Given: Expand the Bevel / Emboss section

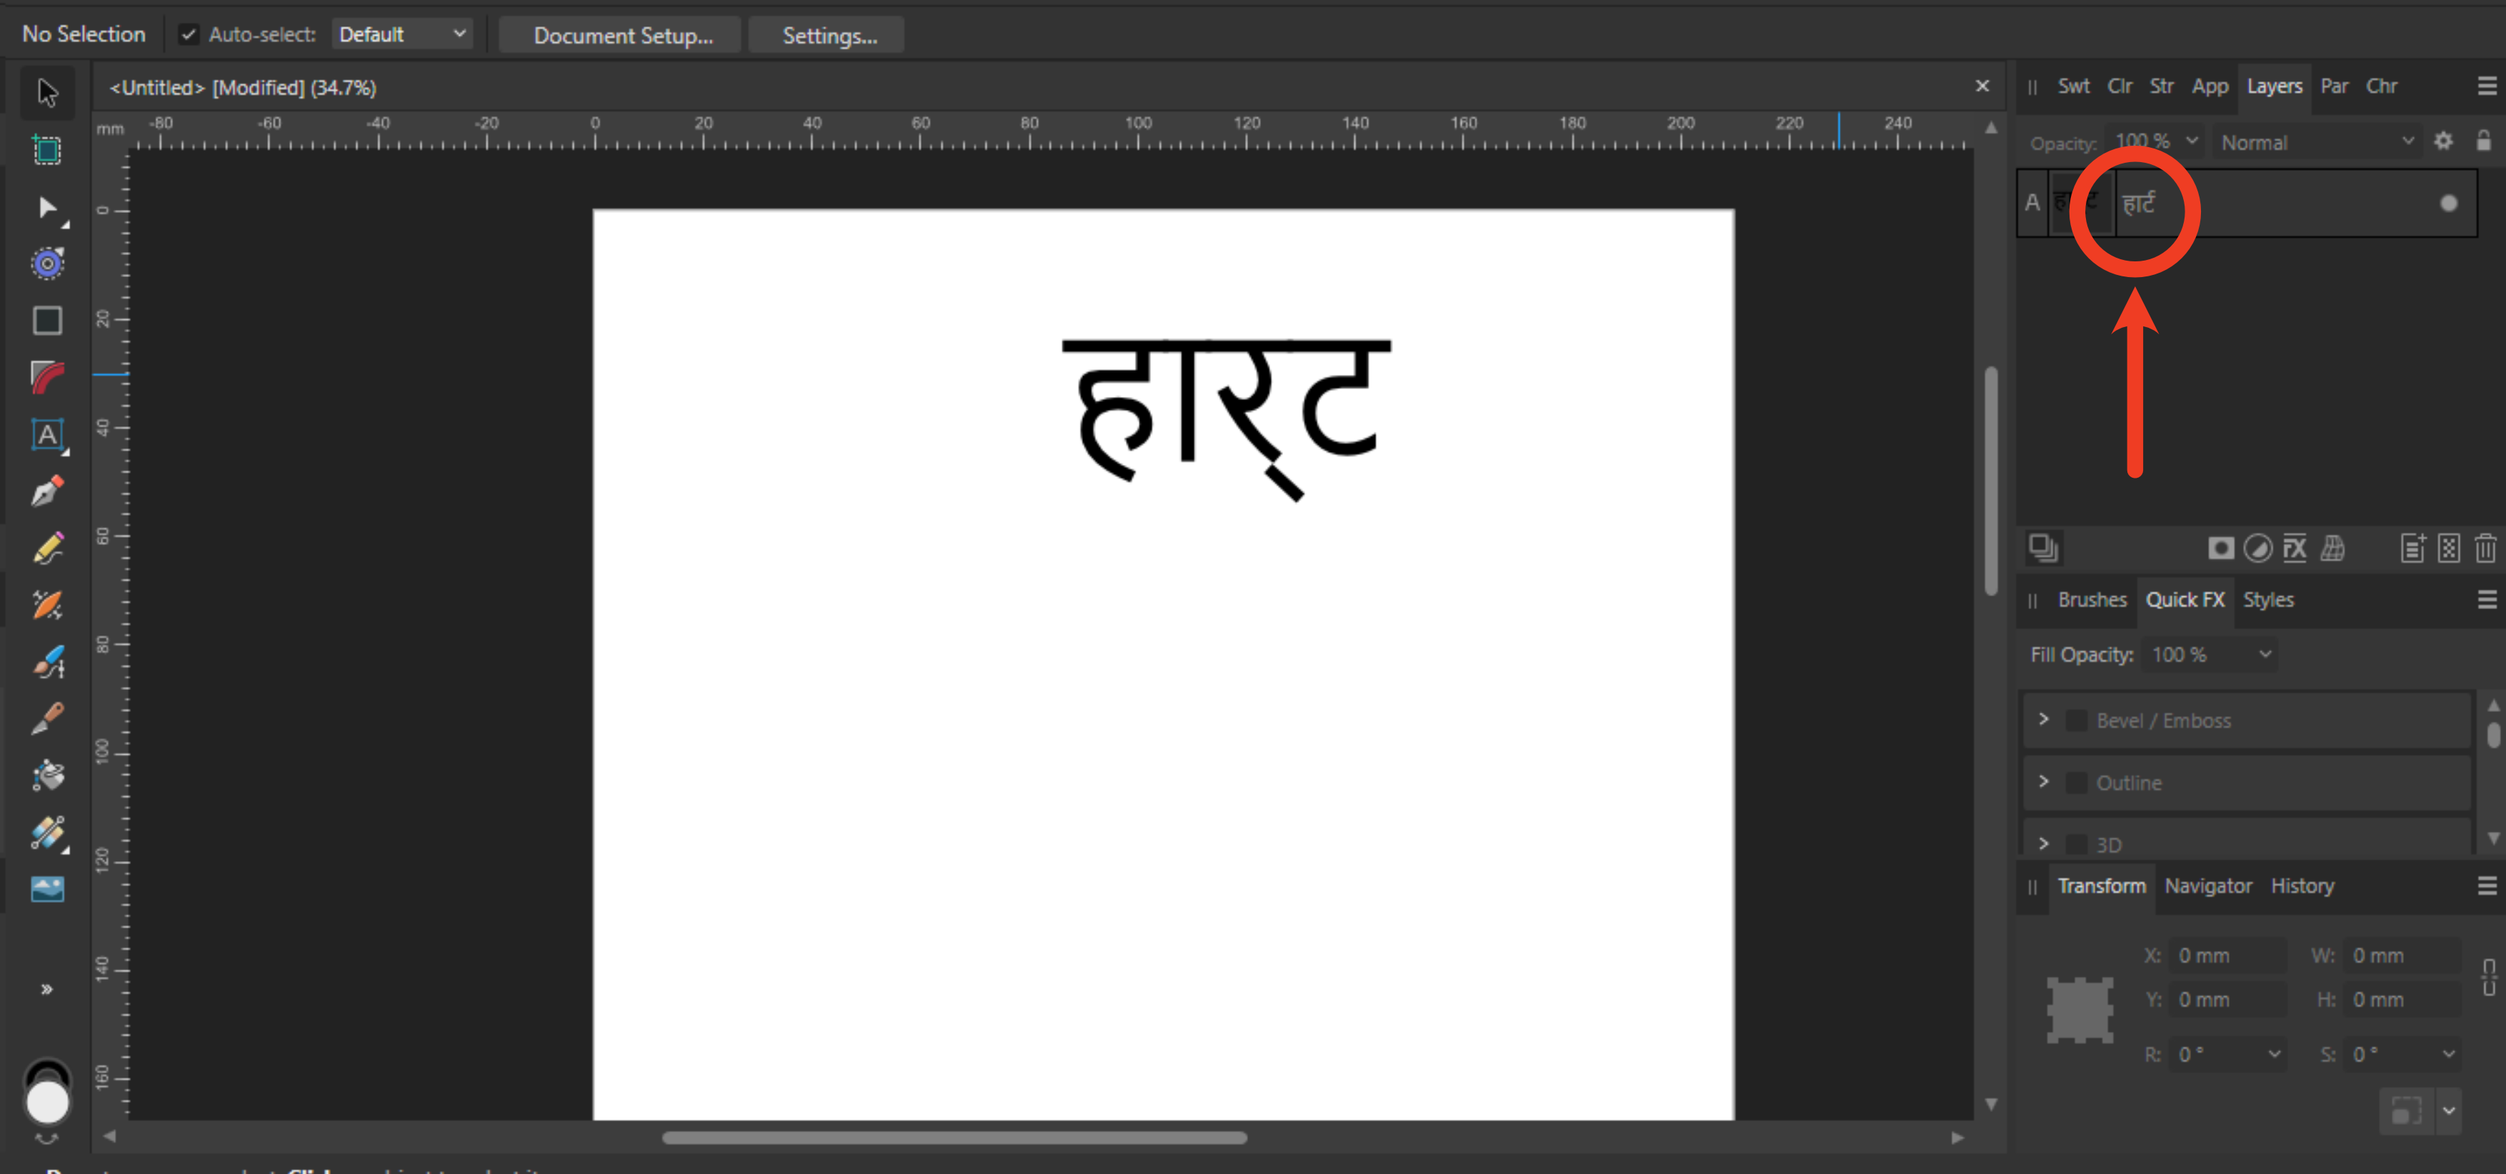Looking at the screenshot, I should [x=2044, y=720].
